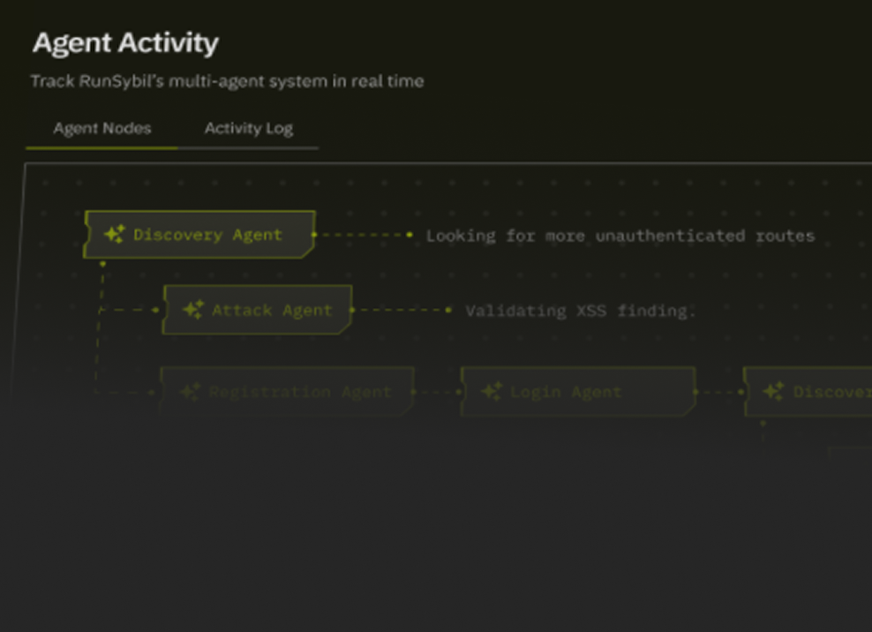Click the sparkle icon on Registration Agent
The width and height of the screenshot is (872, 632).
[190, 392]
